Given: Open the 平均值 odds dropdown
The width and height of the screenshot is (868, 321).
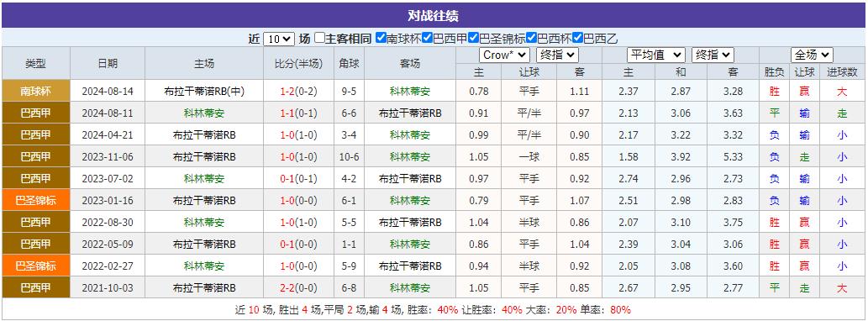Looking at the screenshot, I should pos(656,55).
